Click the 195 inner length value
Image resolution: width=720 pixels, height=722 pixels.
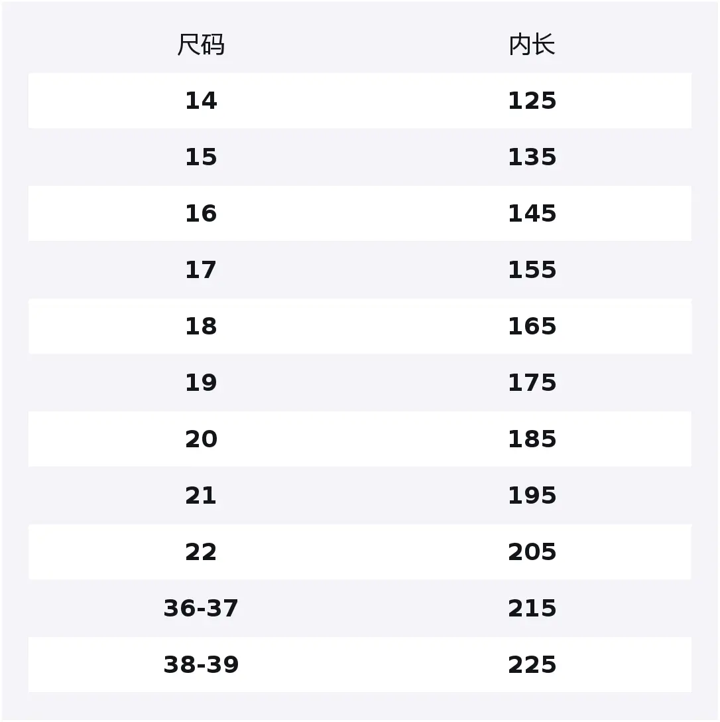(x=532, y=496)
